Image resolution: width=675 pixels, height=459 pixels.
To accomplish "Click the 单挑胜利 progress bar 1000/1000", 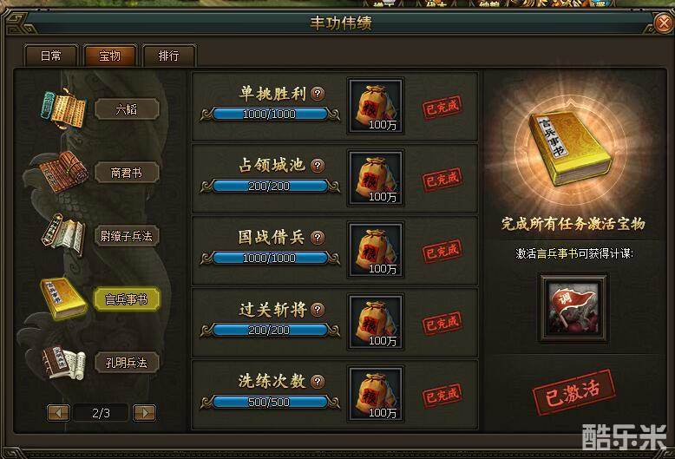I will point(270,115).
